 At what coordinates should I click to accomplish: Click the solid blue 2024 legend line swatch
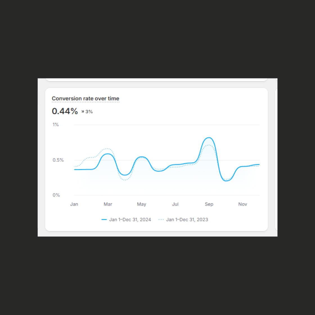point(104,220)
